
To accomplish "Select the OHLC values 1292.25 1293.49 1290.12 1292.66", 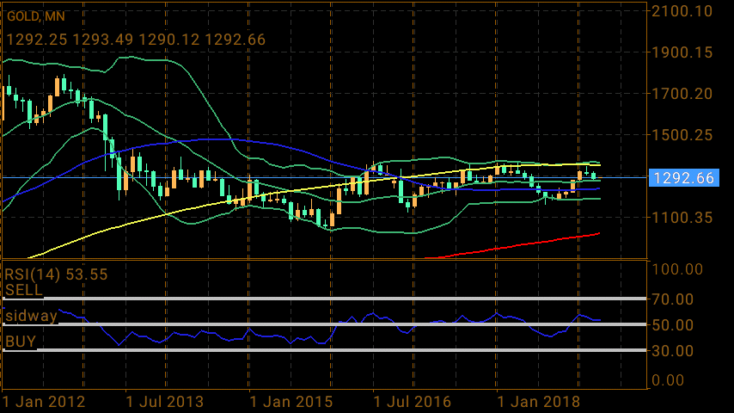I will [136, 40].
